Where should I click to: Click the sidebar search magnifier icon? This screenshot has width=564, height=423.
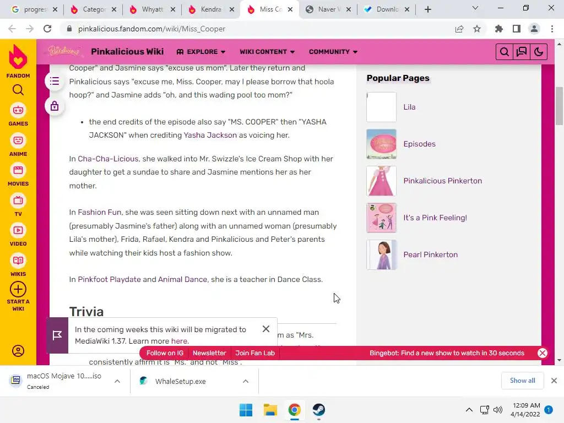tap(18, 90)
